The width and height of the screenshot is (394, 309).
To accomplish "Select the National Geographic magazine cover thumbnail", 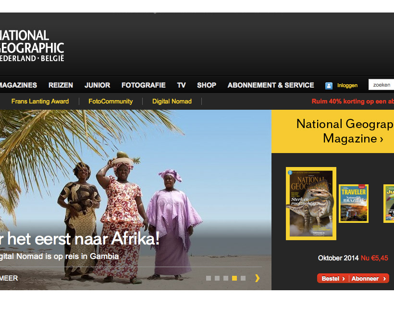I will tap(311, 204).
